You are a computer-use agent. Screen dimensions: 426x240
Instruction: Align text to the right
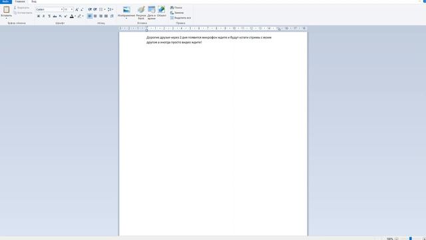[x=101, y=16]
